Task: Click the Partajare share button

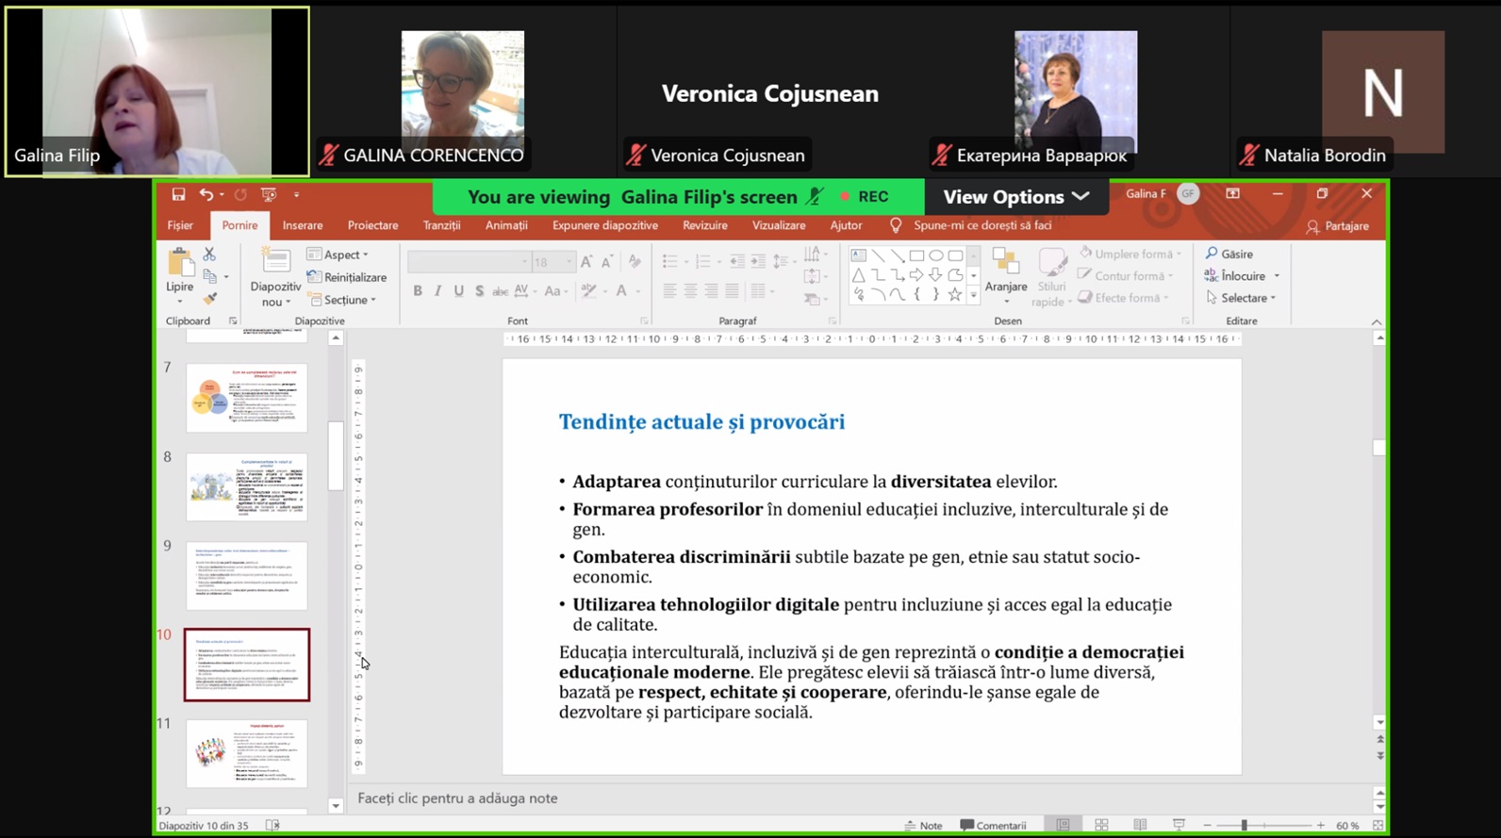Action: point(1337,226)
